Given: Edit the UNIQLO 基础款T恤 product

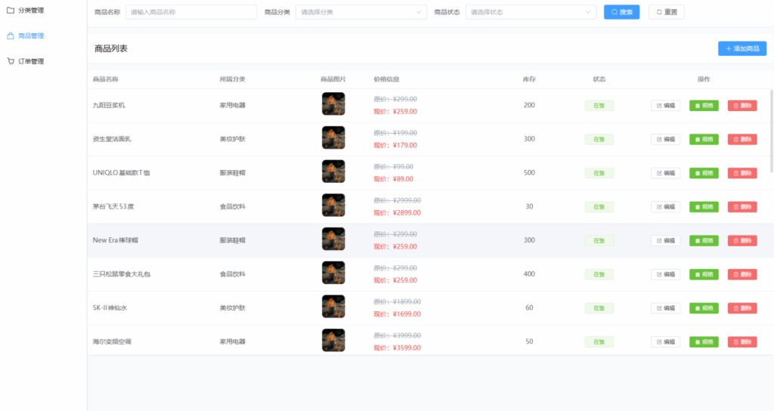Looking at the screenshot, I should [x=665, y=173].
